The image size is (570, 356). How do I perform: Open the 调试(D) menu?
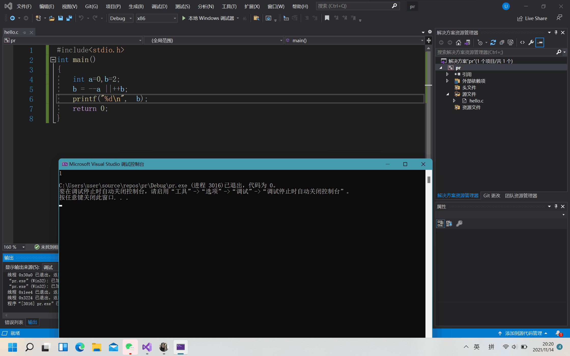tap(159, 6)
